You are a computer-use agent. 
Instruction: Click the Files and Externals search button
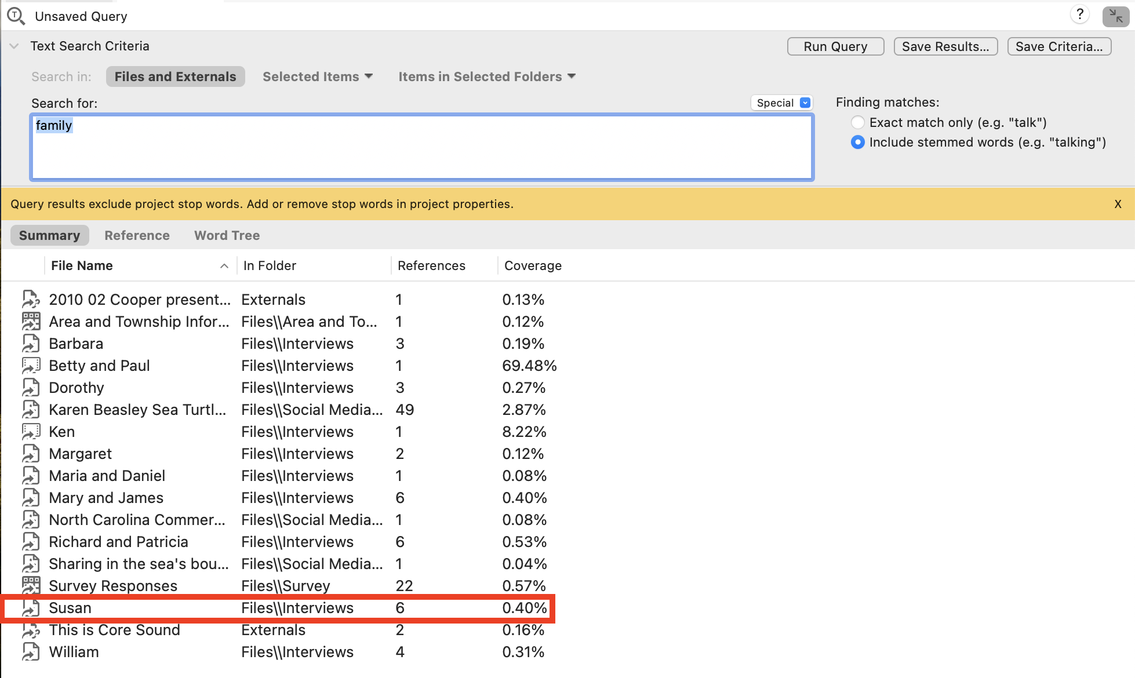[175, 76]
